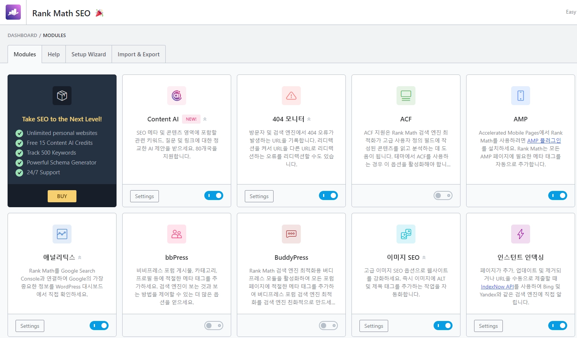Image resolution: width=577 pixels, height=338 pixels.
Task: Select the 인스턴트 인덱싱 lightning icon
Action: point(520,234)
